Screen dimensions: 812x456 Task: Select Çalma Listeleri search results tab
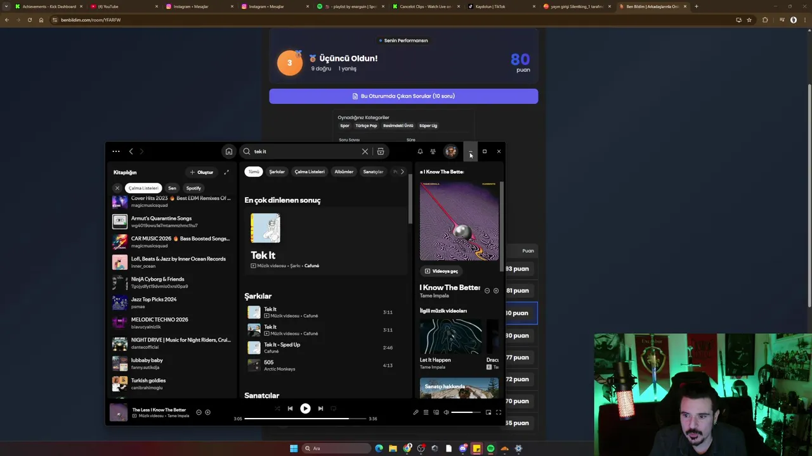click(x=310, y=172)
